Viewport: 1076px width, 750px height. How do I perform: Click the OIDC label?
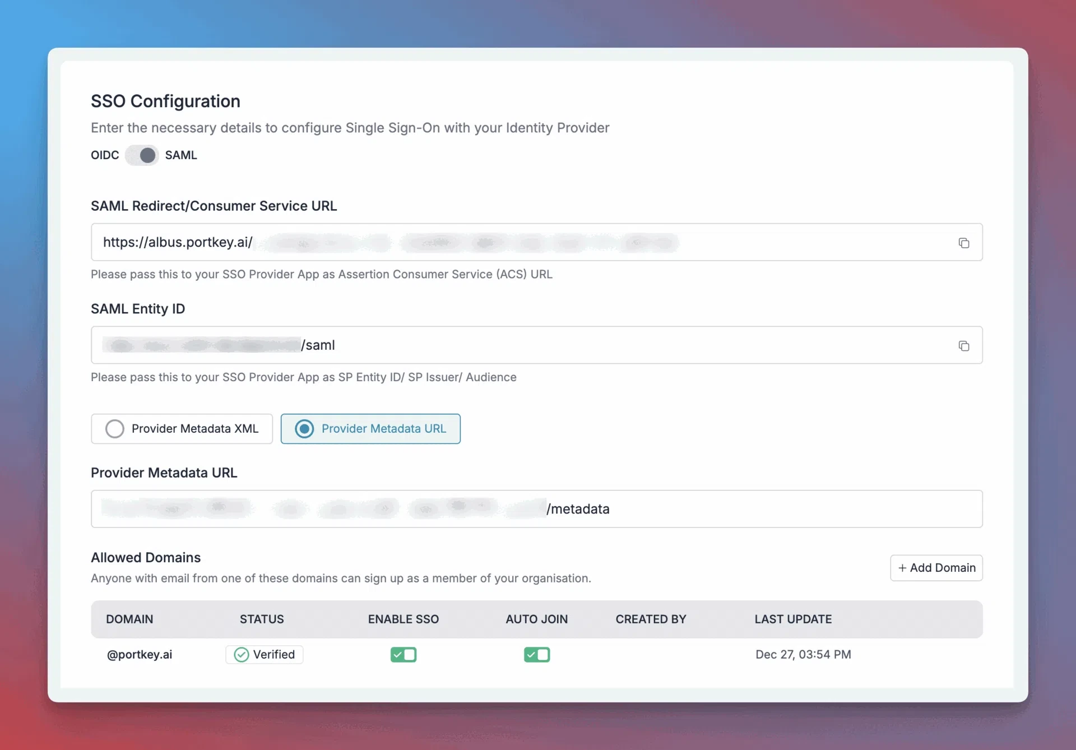[x=105, y=155]
